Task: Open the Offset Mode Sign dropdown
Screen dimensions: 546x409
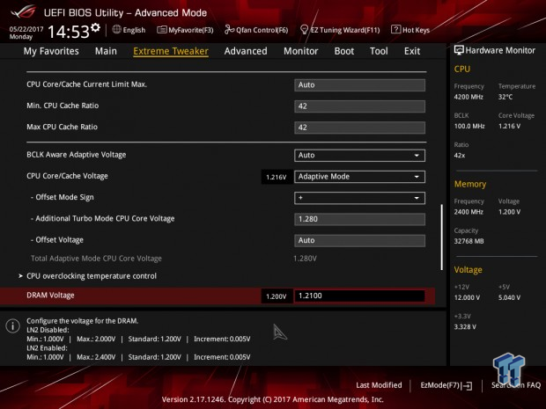Action: click(x=359, y=198)
